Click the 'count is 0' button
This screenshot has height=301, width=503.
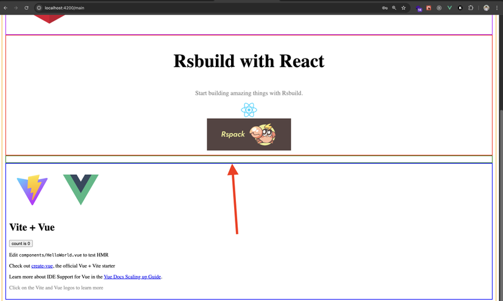click(x=21, y=244)
